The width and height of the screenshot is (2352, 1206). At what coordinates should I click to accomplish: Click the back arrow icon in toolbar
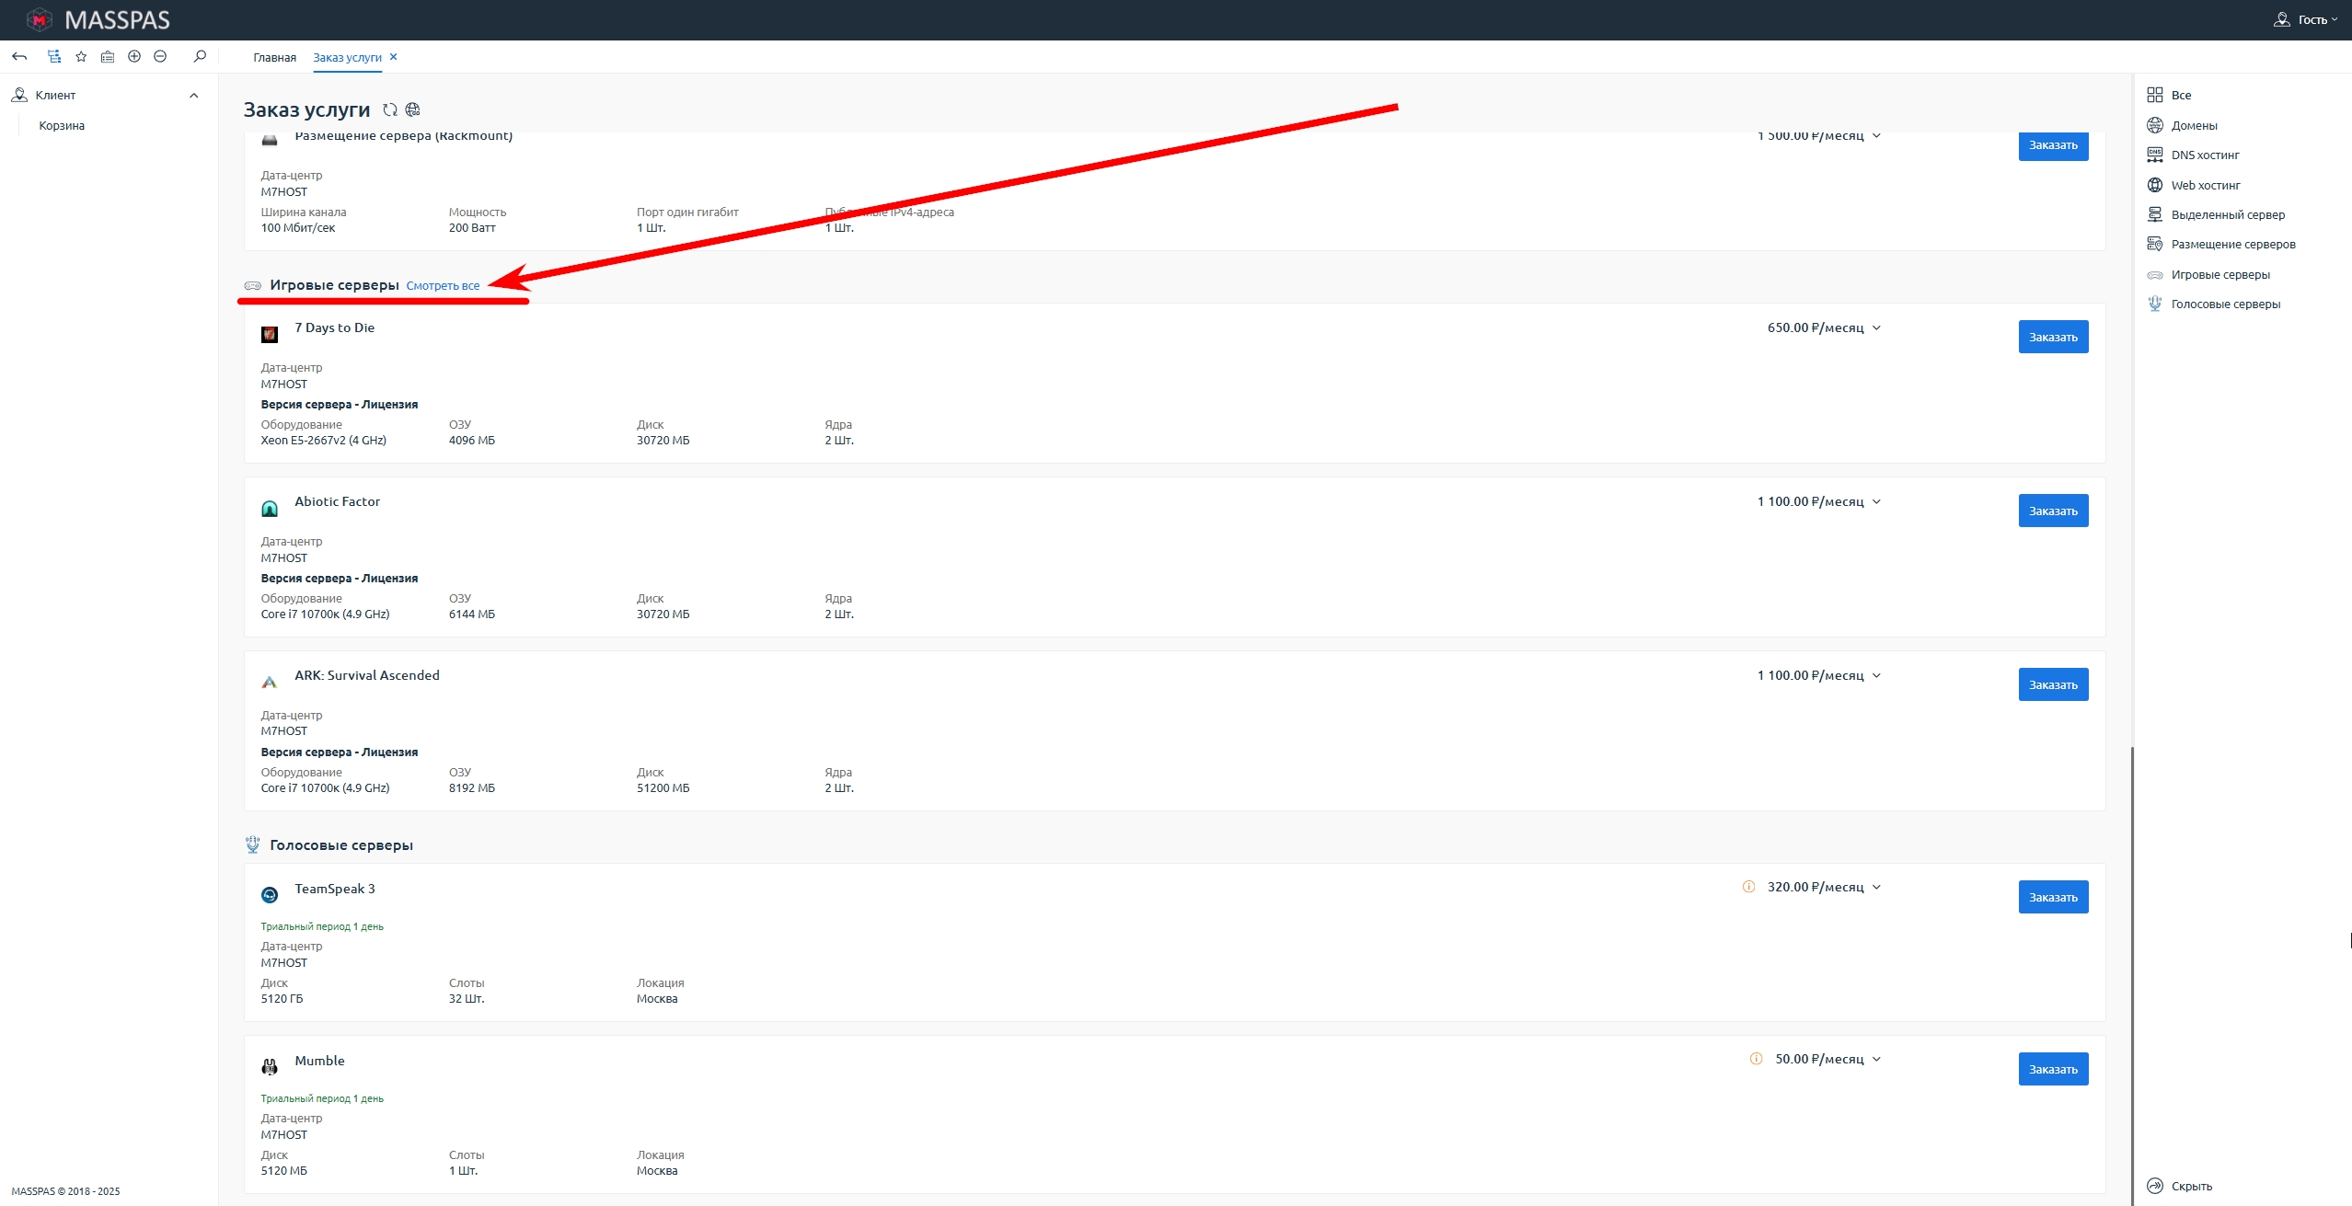coord(19,57)
